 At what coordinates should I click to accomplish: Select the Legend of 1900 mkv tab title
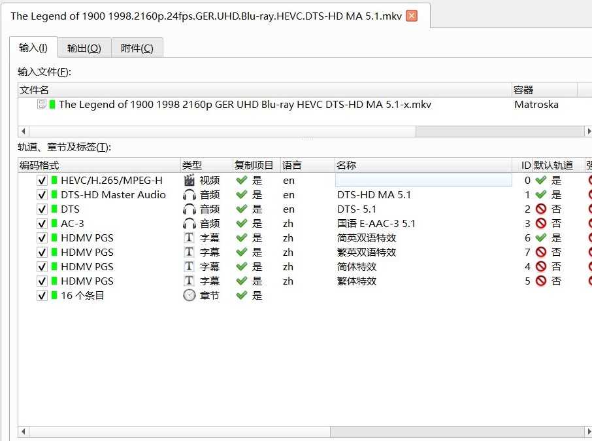point(206,16)
